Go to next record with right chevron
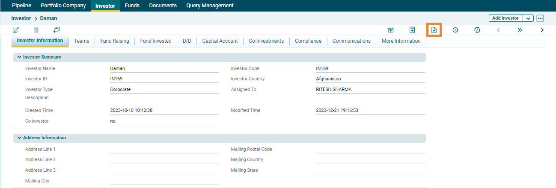 (x=542, y=30)
